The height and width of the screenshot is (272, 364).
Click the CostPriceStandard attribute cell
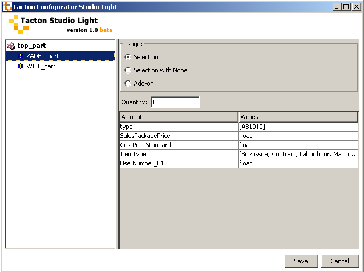click(179, 145)
